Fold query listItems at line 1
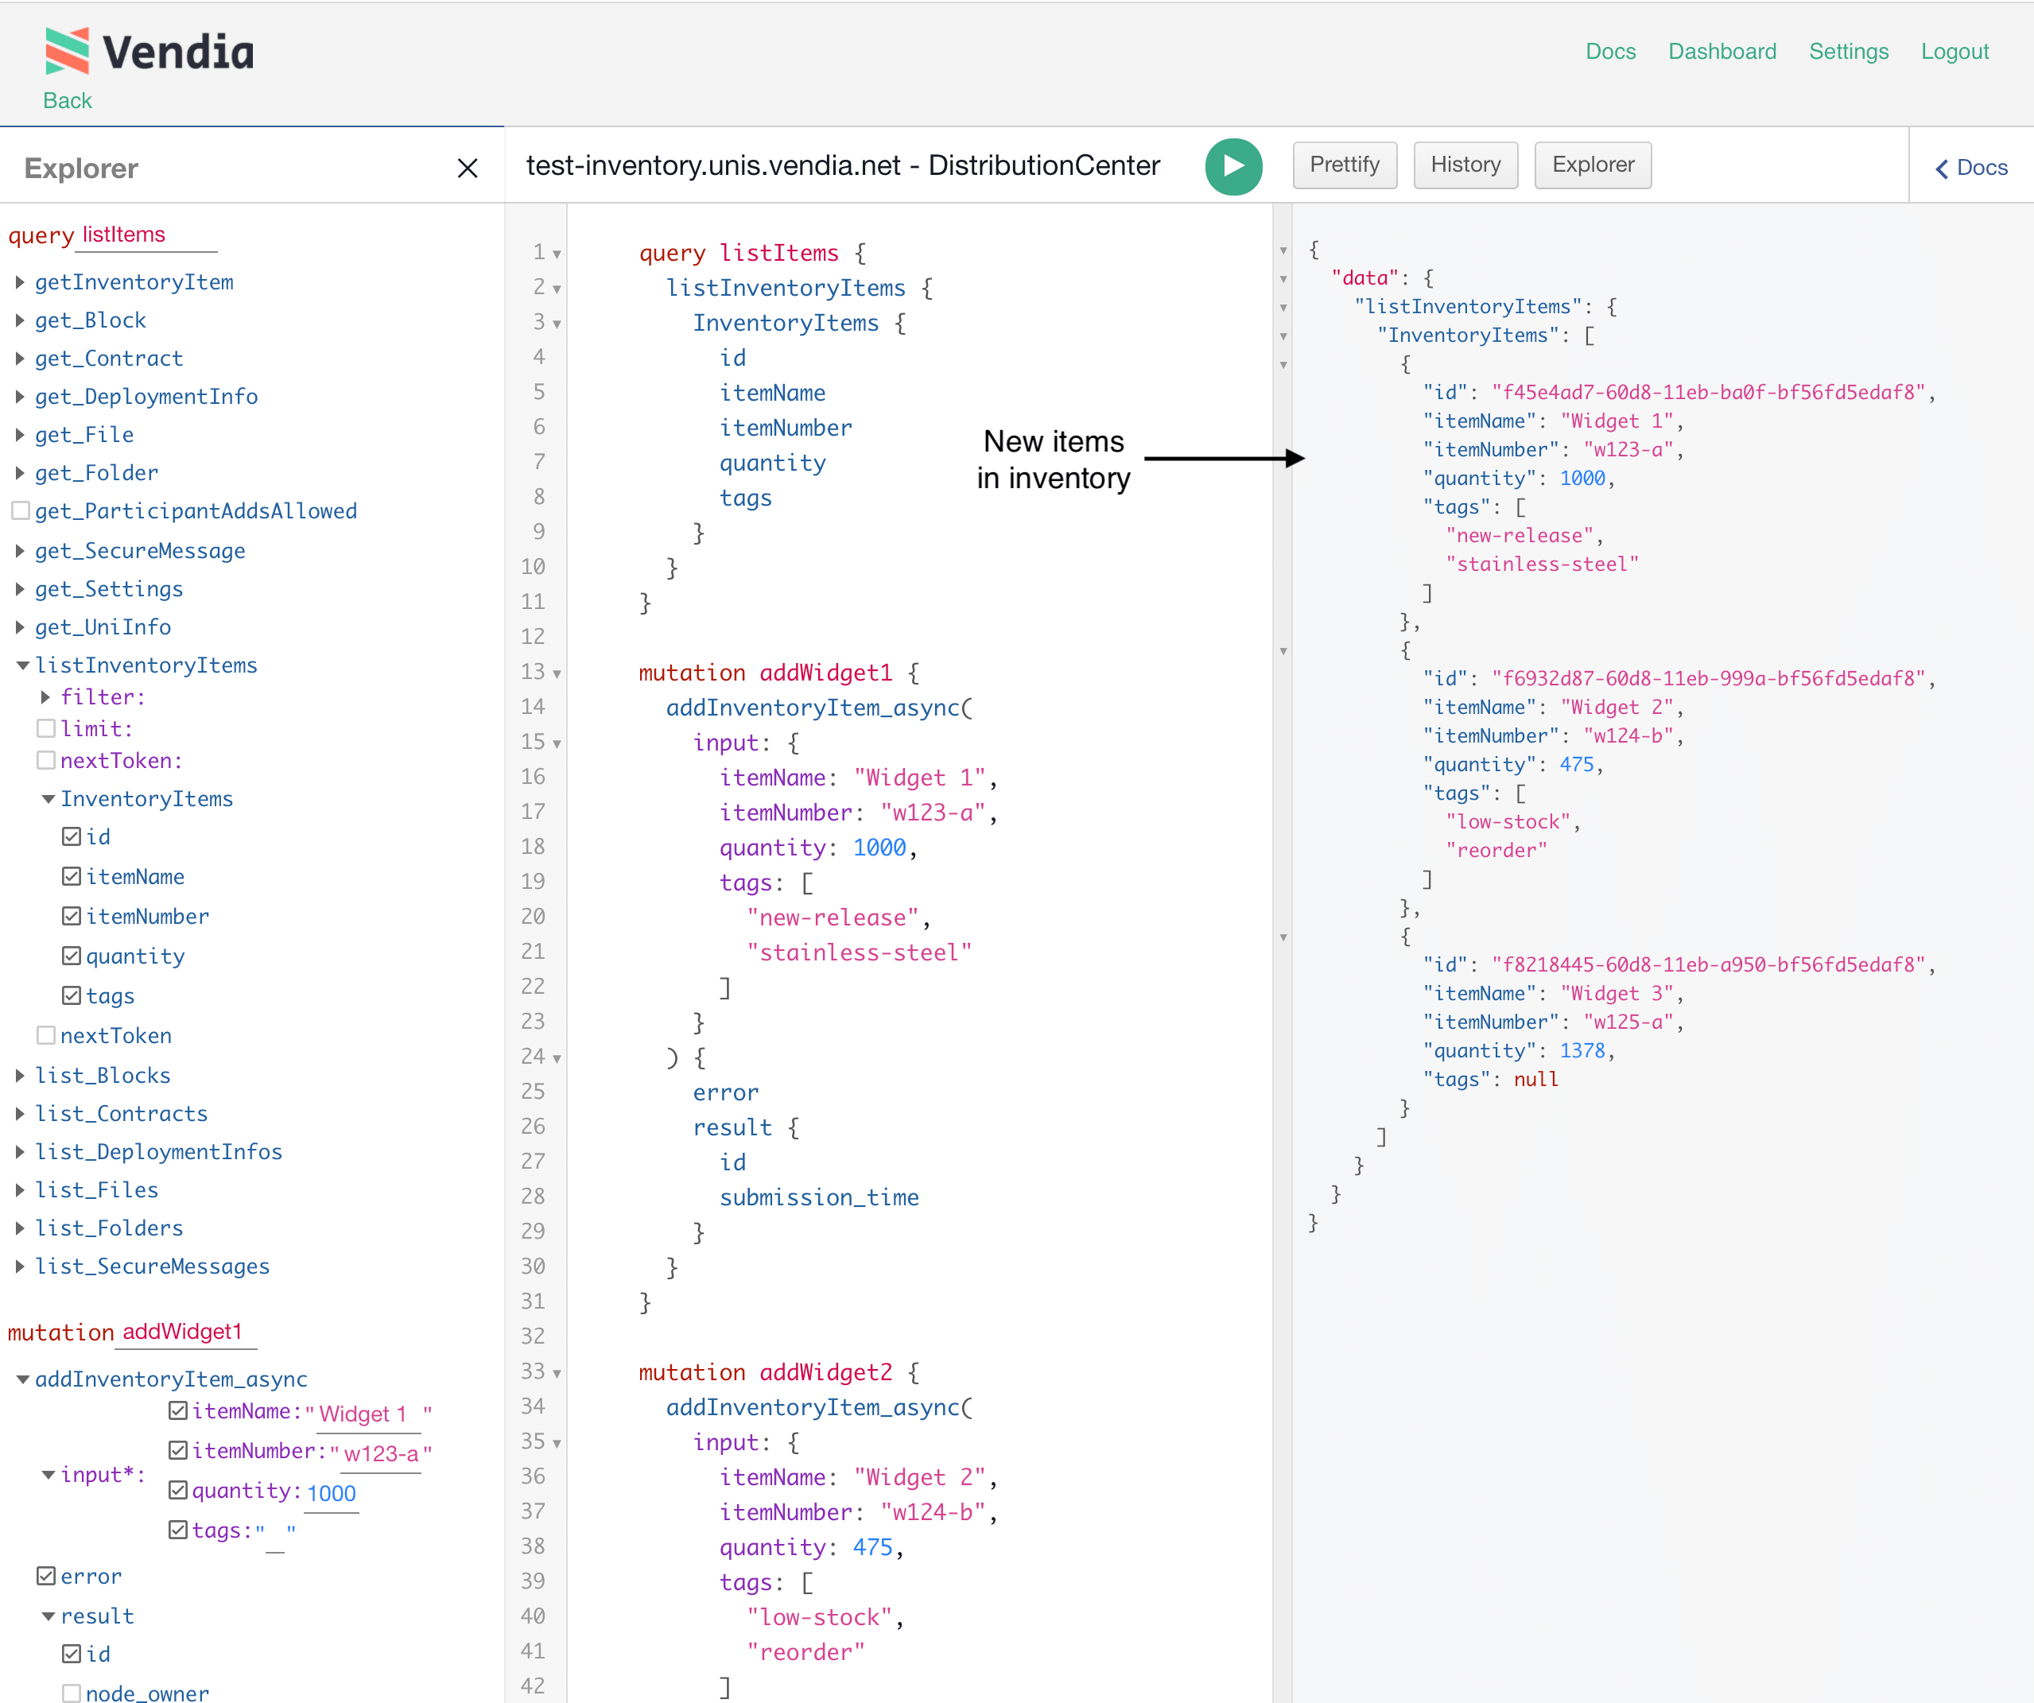The height and width of the screenshot is (1703, 2034). (557, 254)
